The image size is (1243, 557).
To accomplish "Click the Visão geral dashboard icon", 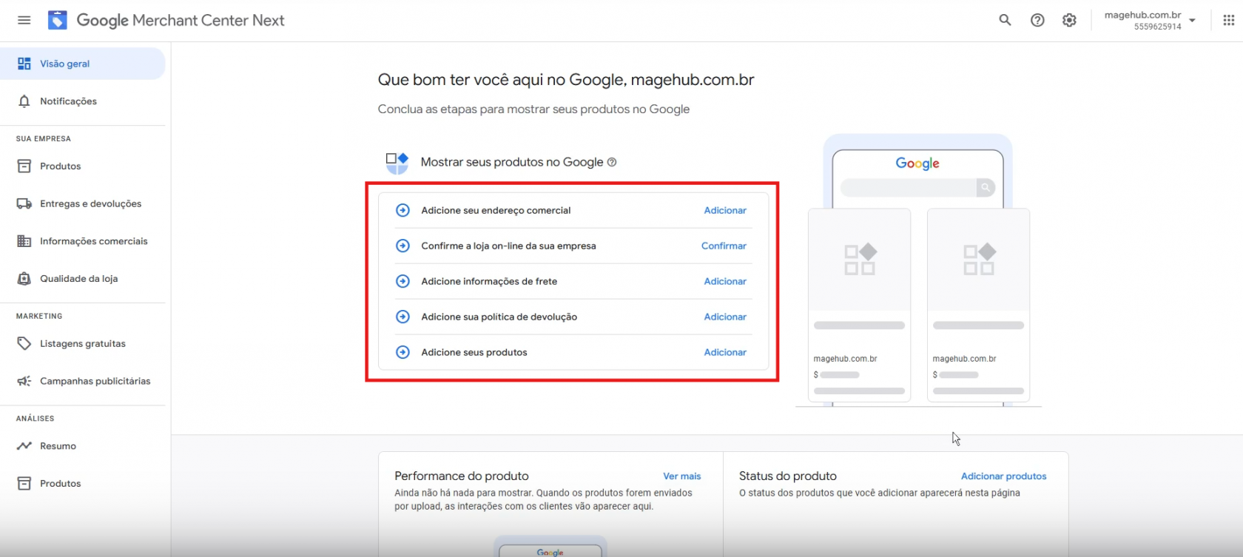I will point(24,64).
